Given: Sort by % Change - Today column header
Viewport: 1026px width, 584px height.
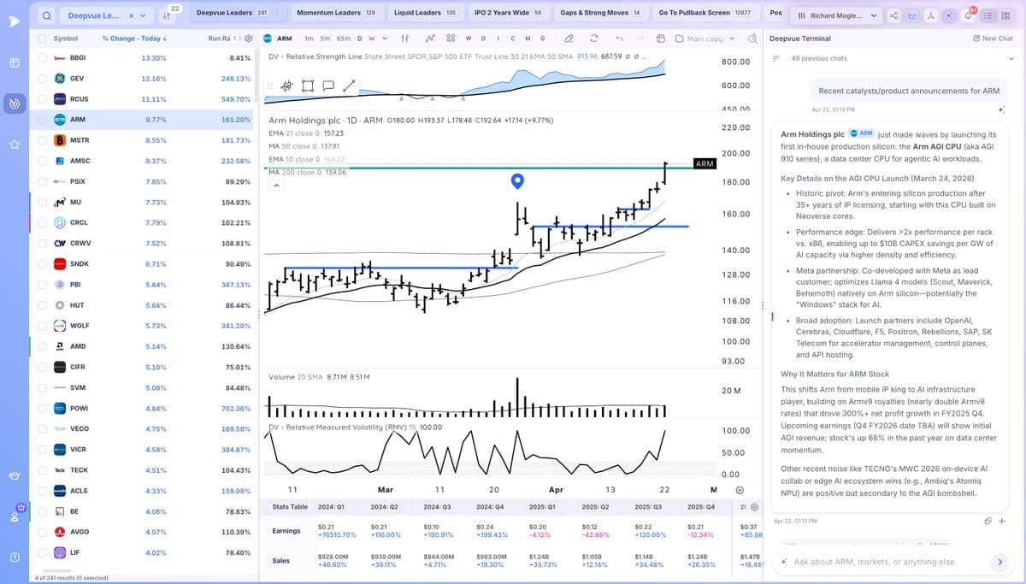Looking at the screenshot, I should coord(133,38).
